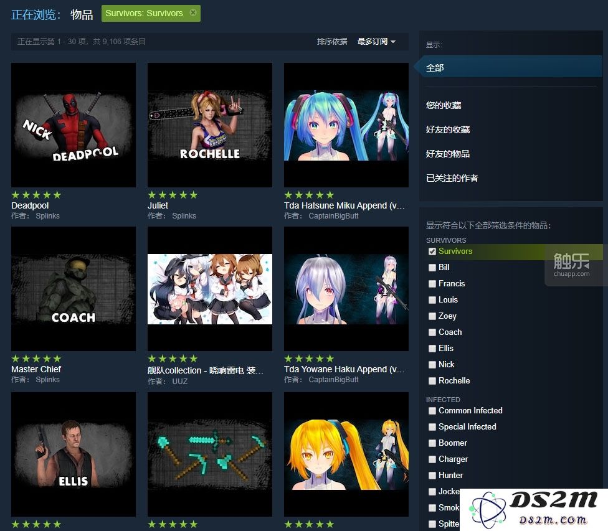Select the 全部 show-all tab
This screenshot has width=608, height=531.
click(508, 67)
